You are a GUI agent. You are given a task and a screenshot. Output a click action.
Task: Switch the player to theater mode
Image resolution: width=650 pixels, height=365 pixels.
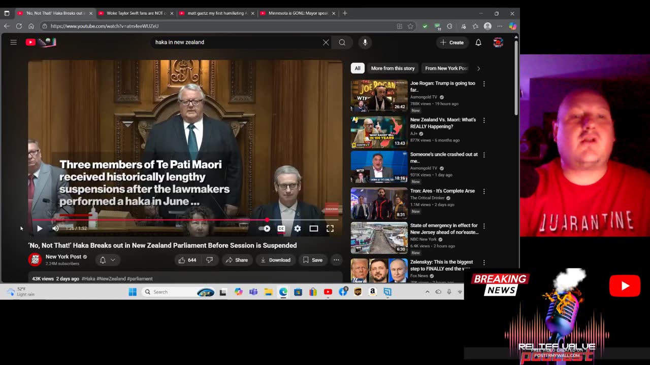(x=314, y=229)
